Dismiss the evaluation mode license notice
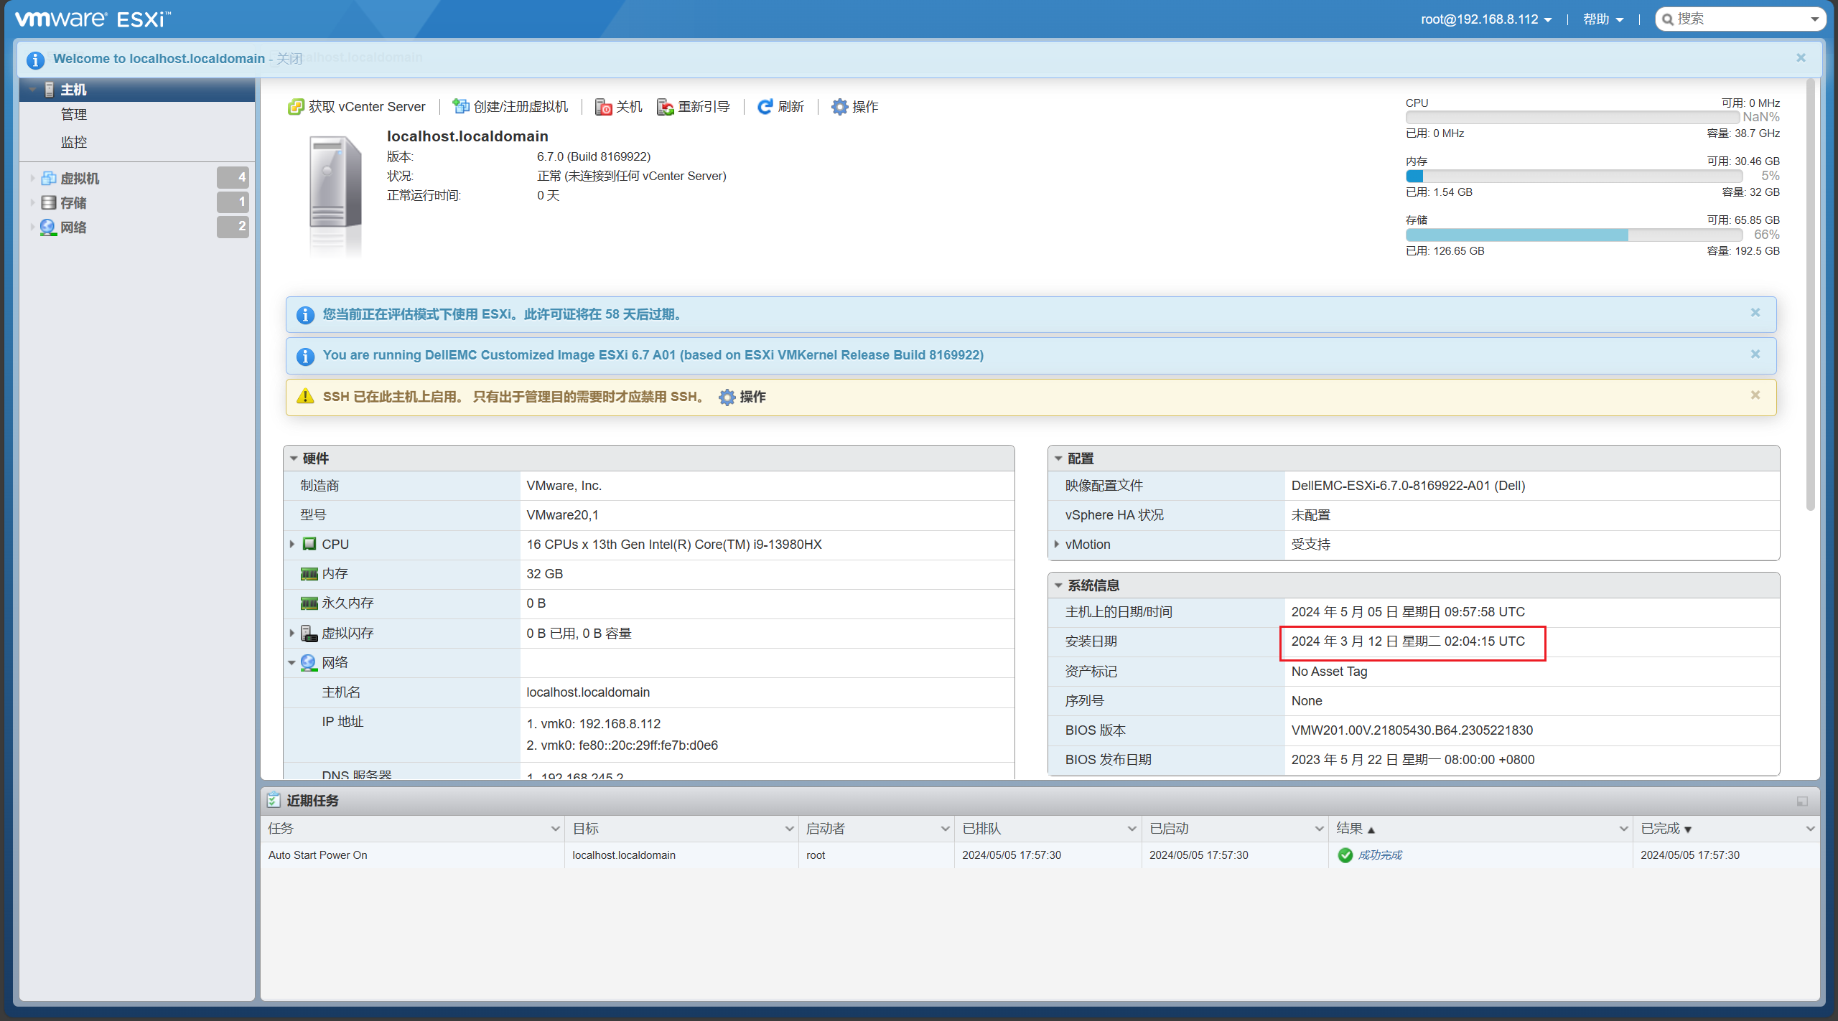1838x1021 pixels. coord(1755,313)
